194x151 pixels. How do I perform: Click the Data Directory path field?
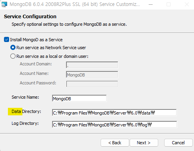pos(114,113)
